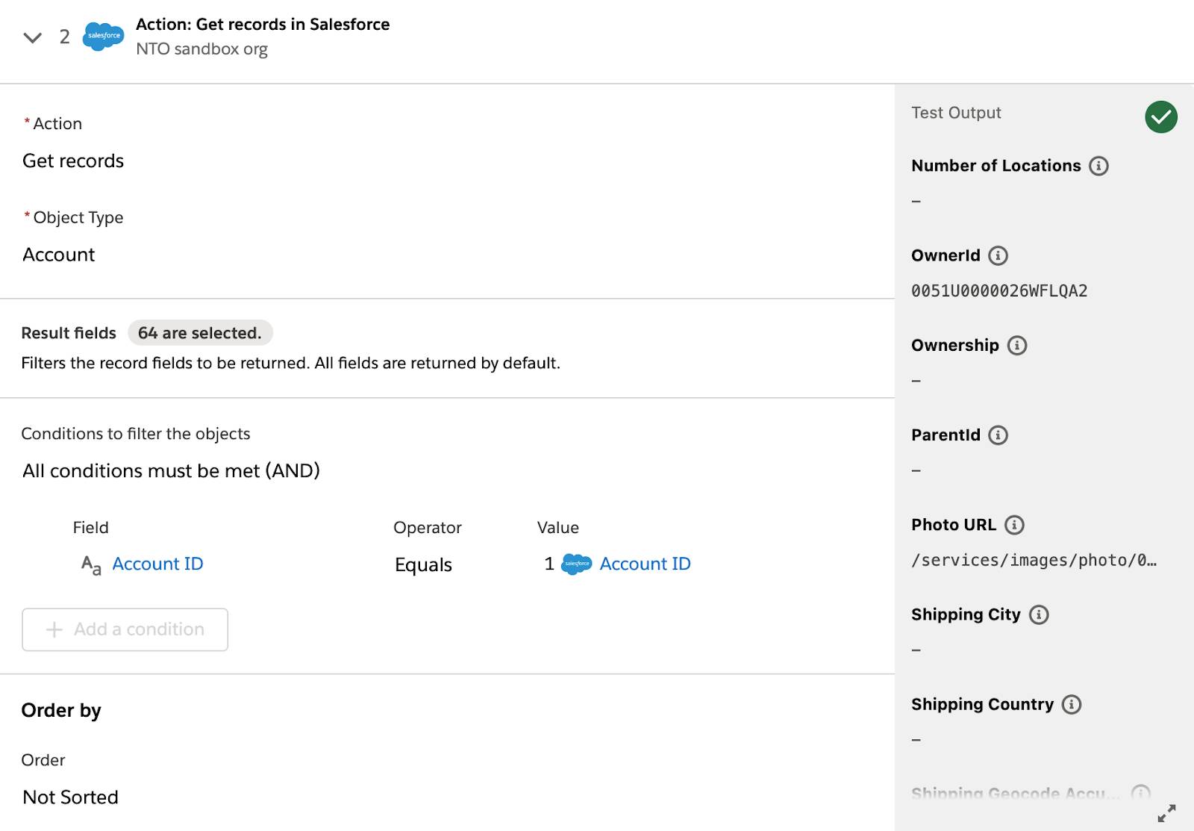Change the Equals operator
The image size is (1194, 831).
click(423, 564)
